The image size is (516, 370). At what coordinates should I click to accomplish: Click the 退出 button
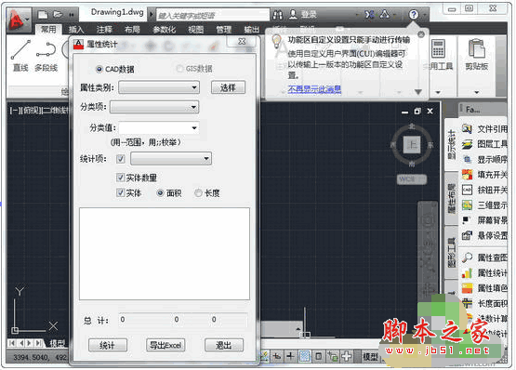[224, 345]
